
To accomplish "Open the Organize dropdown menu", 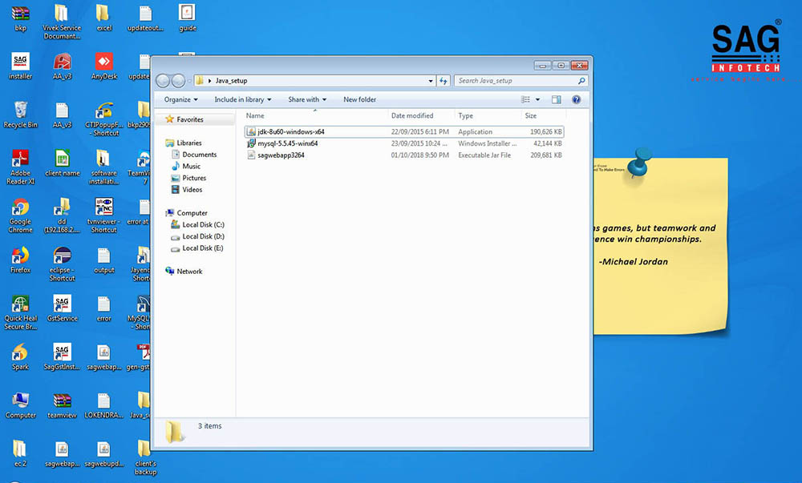I will [x=181, y=100].
